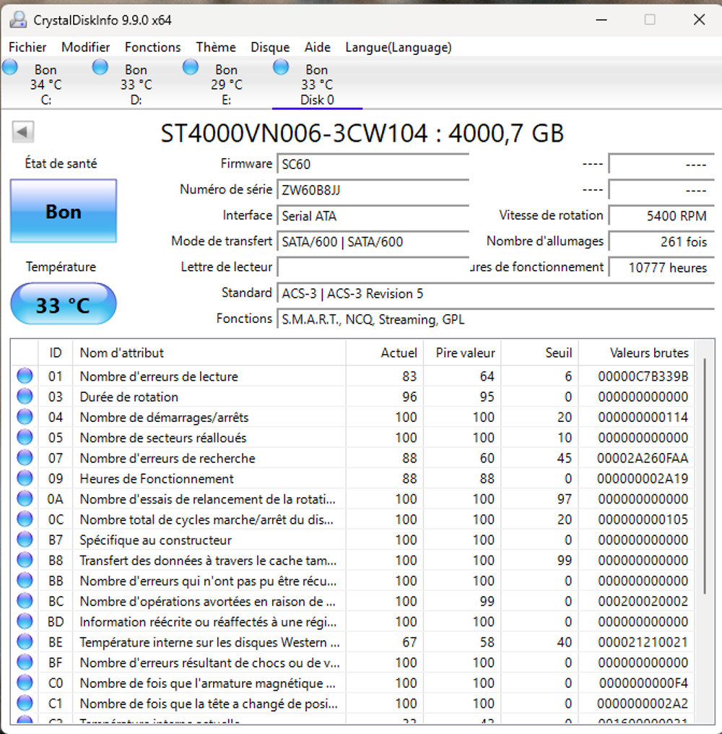Open the Thème menu
Screen dimensions: 722x734
(216, 47)
